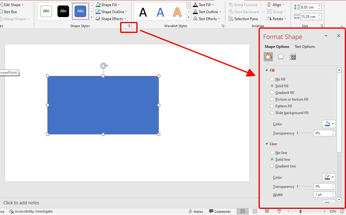Image resolution: width=346 pixels, height=215 pixels.
Task: Open the line Color swatch picker
Action: coord(329,177)
